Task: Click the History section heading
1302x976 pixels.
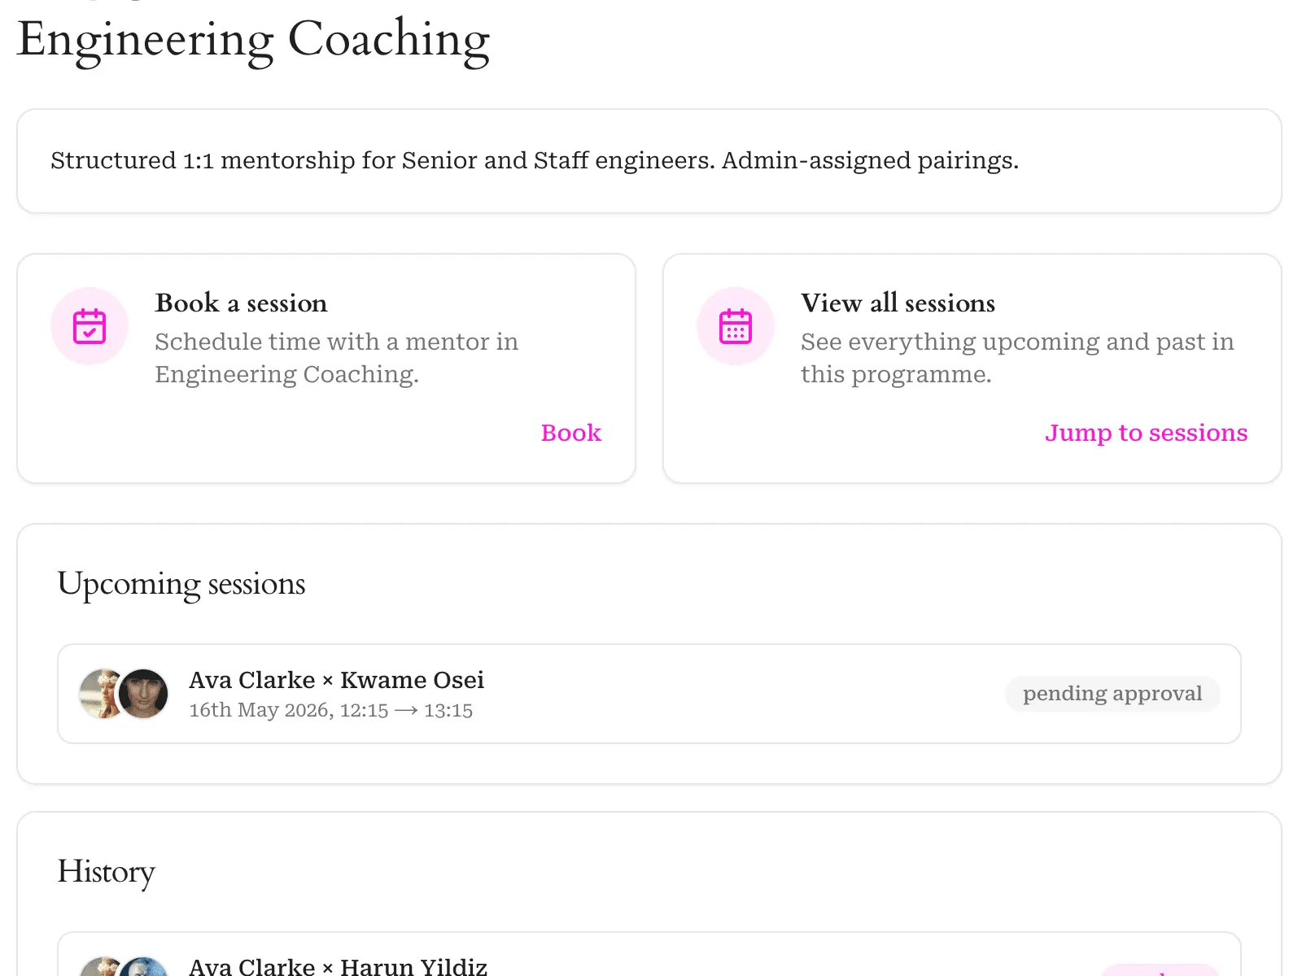Action: [107, 873]
